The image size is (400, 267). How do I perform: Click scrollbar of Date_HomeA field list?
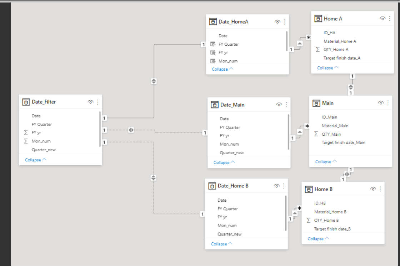[287, 41]
